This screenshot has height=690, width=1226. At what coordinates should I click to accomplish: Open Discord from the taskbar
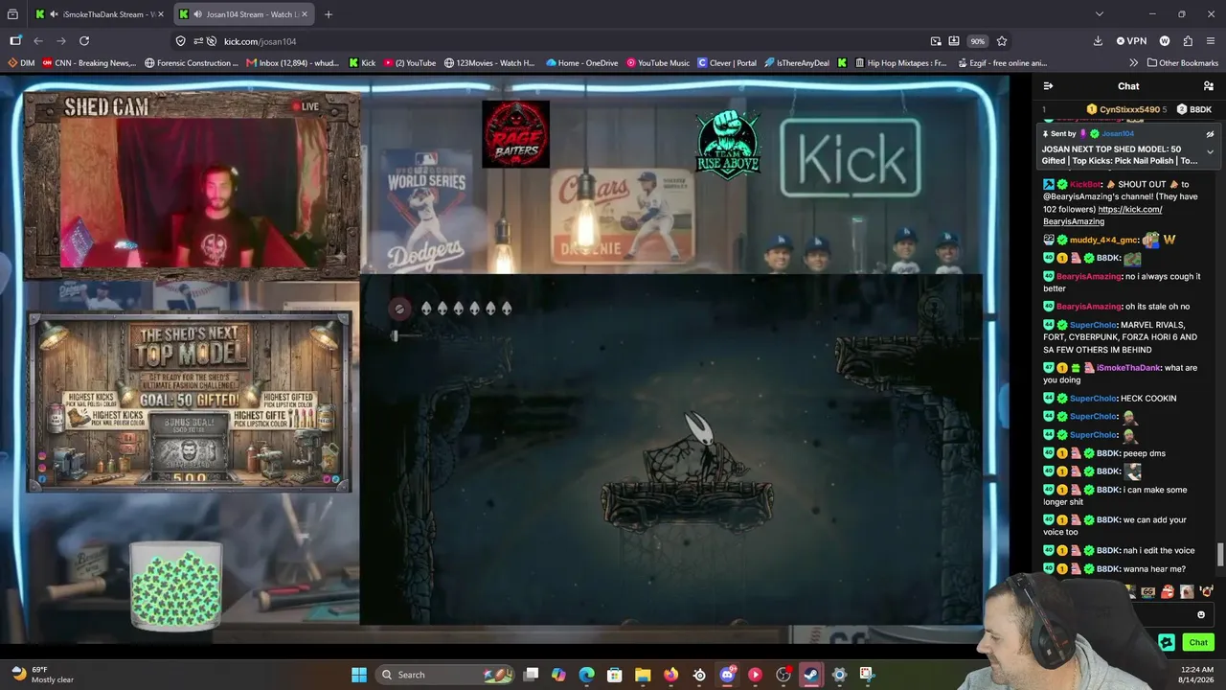[x=727, y=675]
